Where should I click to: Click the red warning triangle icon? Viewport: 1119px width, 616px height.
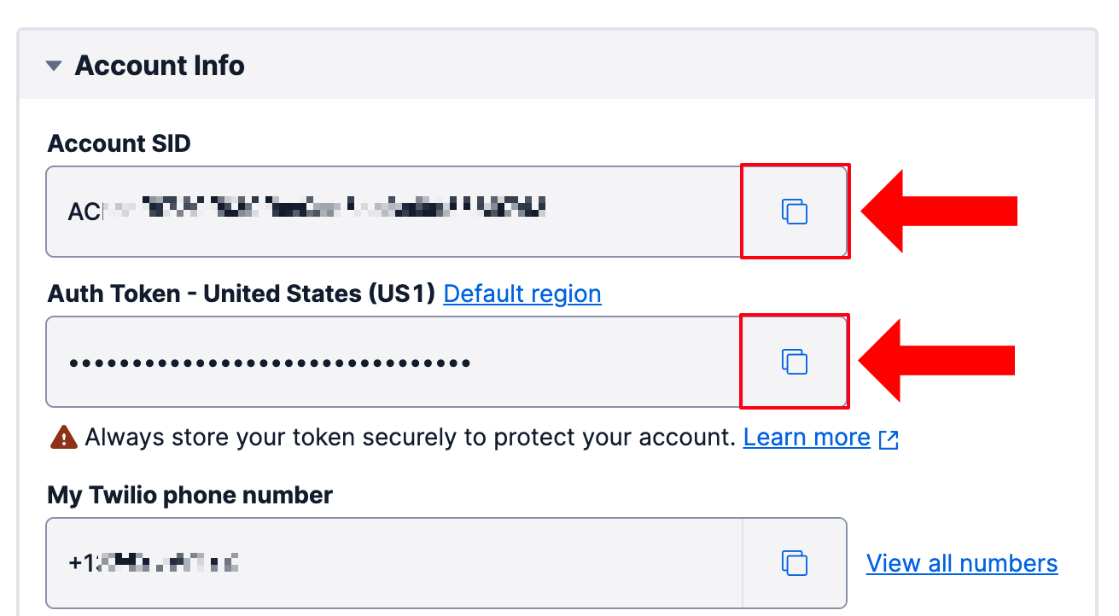point(64,438)
